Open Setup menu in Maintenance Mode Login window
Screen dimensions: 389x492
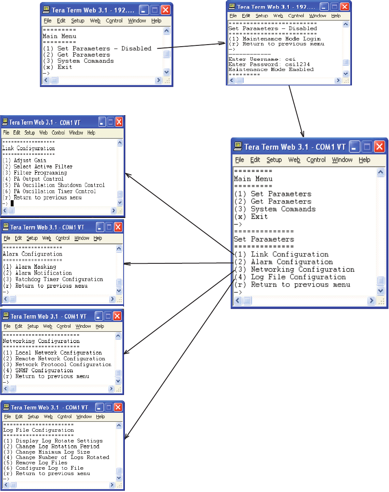pyautogui.click(x=262, y=16)
